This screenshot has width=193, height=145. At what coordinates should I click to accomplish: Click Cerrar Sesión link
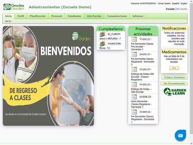pyautogui.click(x=164, y=3)
